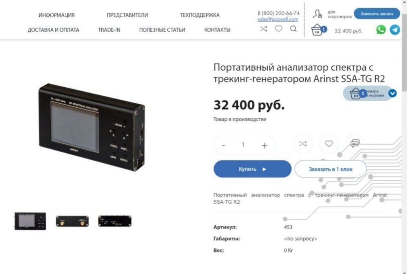
Task: Click the Купить button
Action: point(252,169)
